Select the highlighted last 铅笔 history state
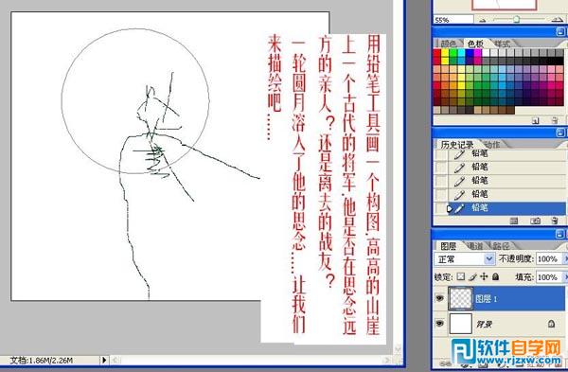 pos(506,208)
